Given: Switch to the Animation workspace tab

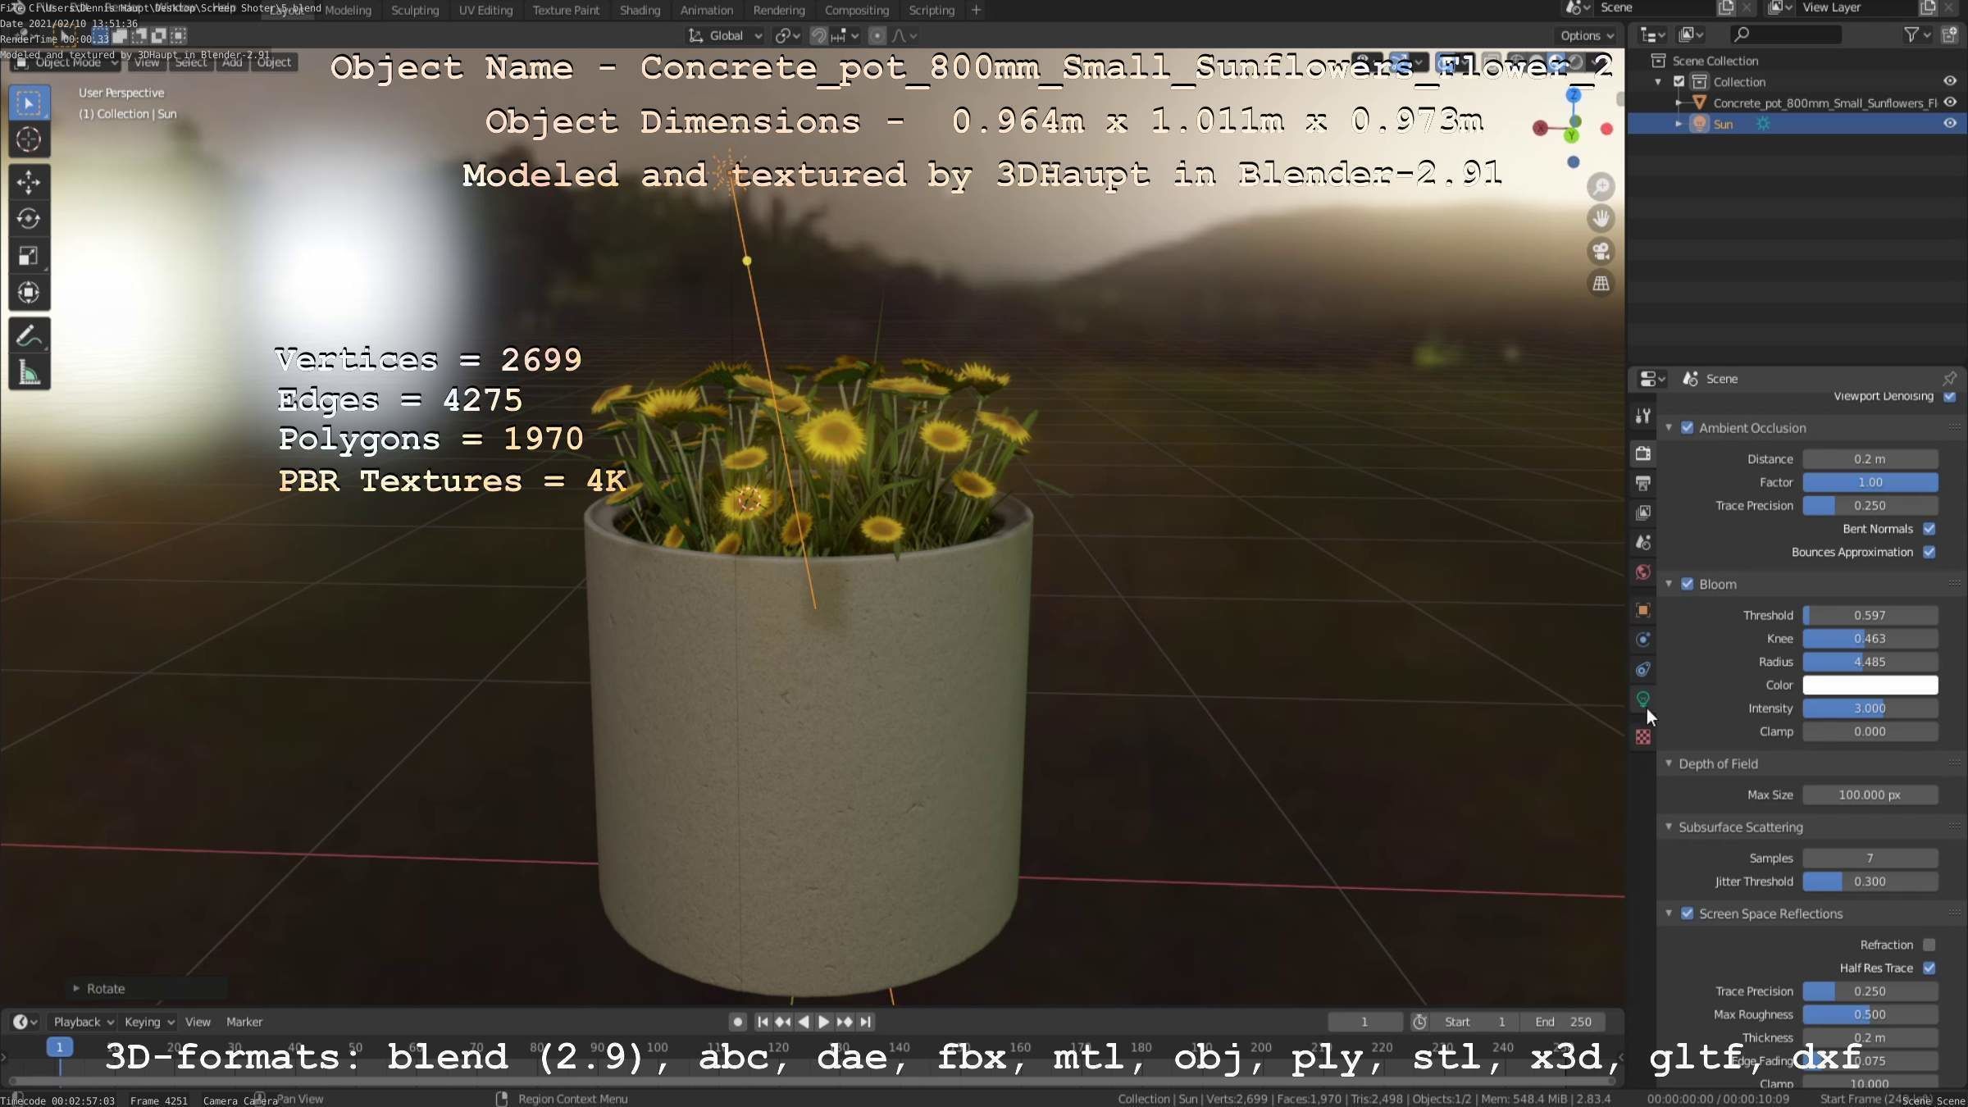Looking at the screenshot, I should (x=706, y=10).
